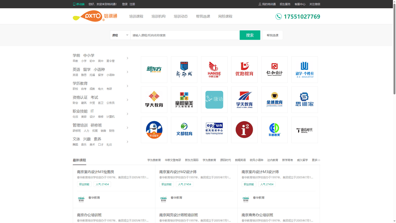Open the robot mascot institution logo
Screen dimensions: 396x223
[154, 130]
